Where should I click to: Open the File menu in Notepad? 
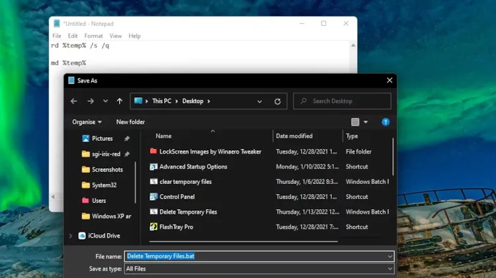(x=57, y=36)
